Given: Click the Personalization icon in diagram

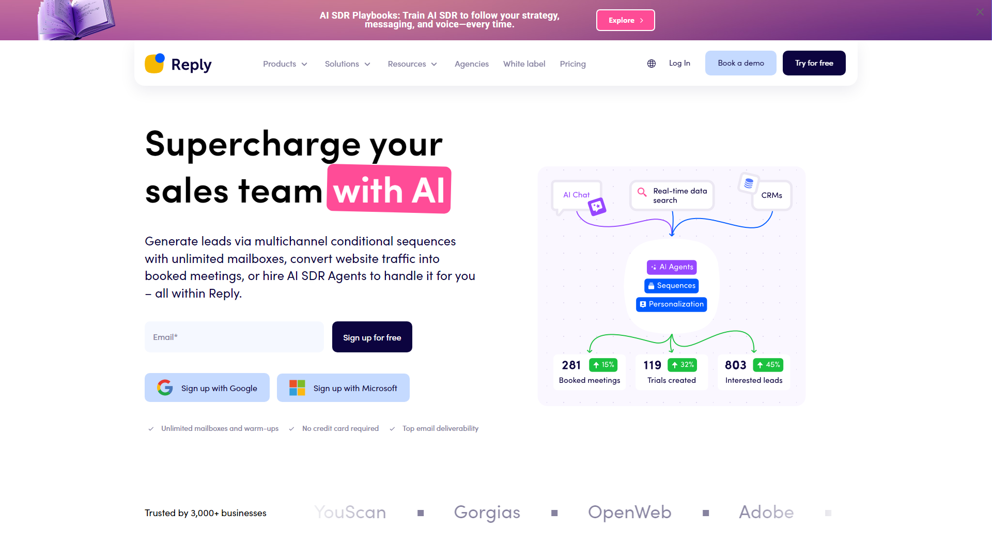Looking at the screenshot, I should (x=644, y=304).
